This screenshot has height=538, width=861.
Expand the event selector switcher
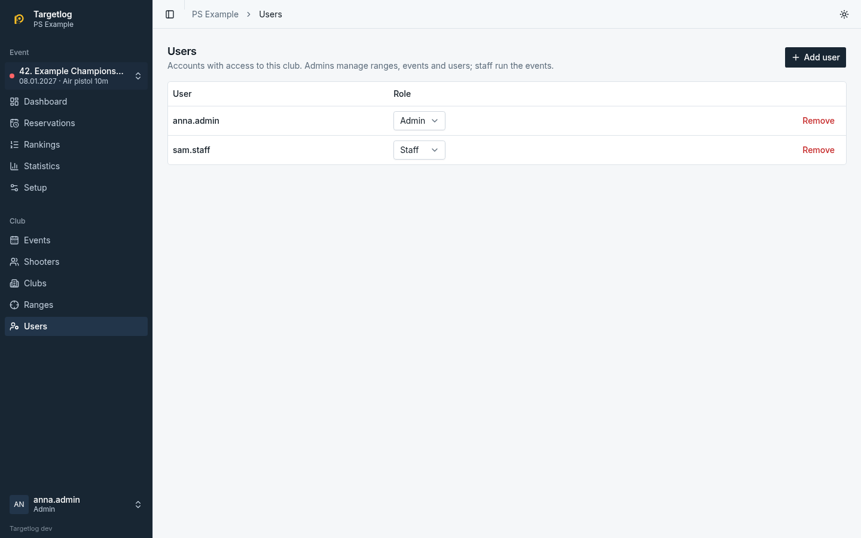coord(76,76)
